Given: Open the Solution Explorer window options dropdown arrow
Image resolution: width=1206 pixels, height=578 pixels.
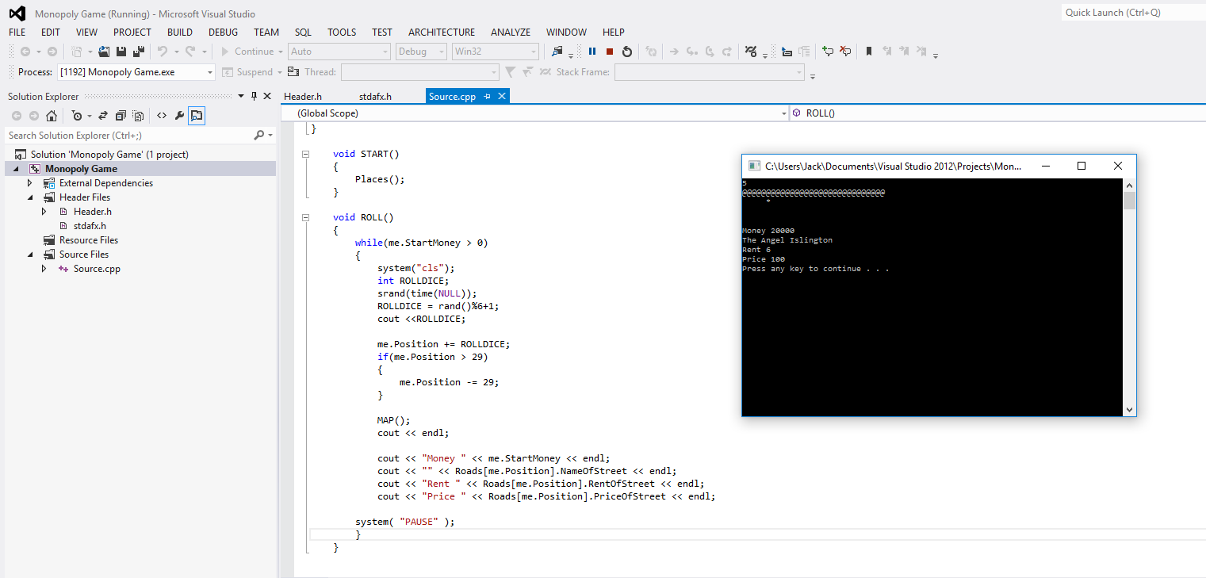Looking at the screenshot, I should coord(242,96).
